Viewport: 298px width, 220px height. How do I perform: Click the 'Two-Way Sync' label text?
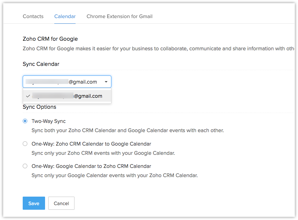pyautogui.click(x=49, y=121)
